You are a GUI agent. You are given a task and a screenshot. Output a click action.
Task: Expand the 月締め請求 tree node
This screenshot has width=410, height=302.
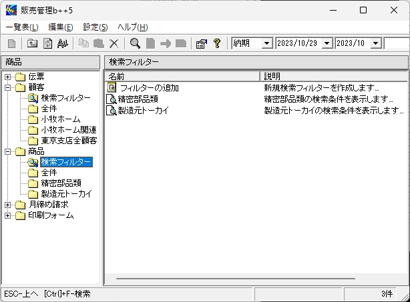7,205
